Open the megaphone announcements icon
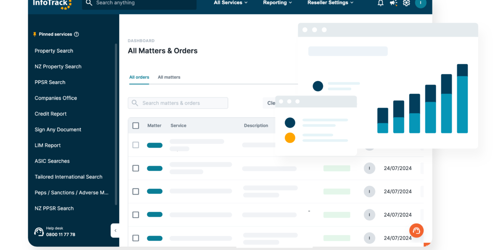This screenshot has height=250, width=500. click(393, 3)
